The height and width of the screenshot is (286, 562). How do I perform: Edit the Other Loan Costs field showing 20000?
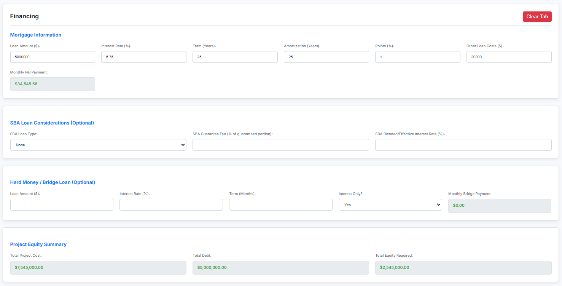[509, 57]
